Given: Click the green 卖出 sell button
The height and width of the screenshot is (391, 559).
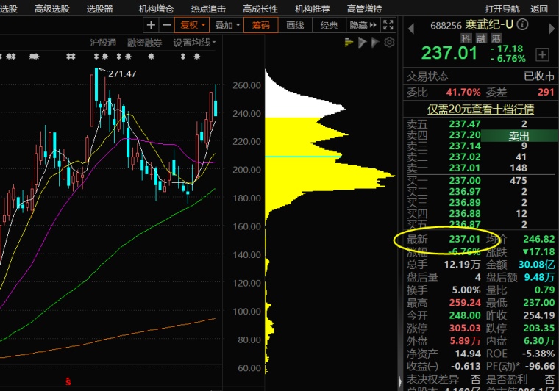Looking at the screenshot, I should (x=519, y=136).
